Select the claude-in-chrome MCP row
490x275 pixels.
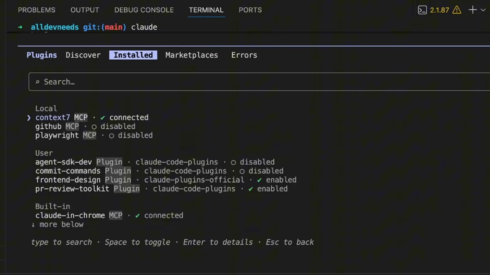[x=109, y=215]
